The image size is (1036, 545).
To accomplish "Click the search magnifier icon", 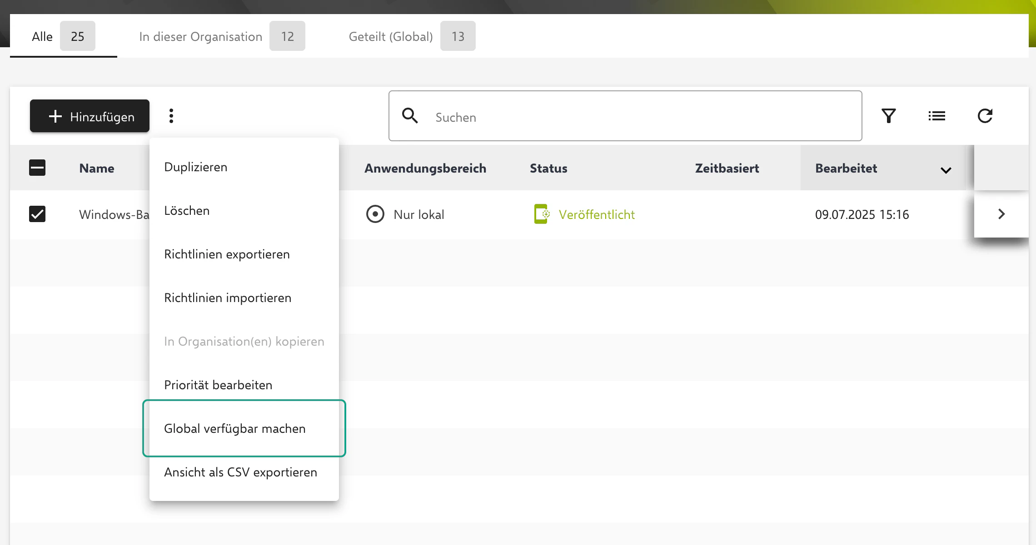I will point(410,115).
